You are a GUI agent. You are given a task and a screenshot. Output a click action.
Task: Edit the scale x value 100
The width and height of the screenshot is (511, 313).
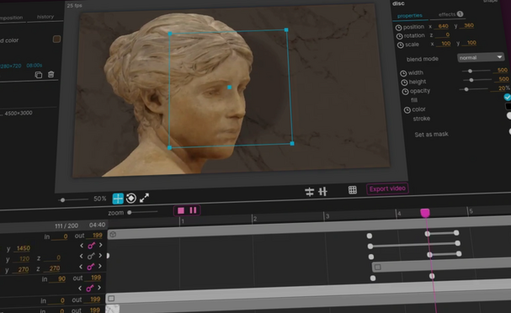pyautogui.click(x=445, y=43)
